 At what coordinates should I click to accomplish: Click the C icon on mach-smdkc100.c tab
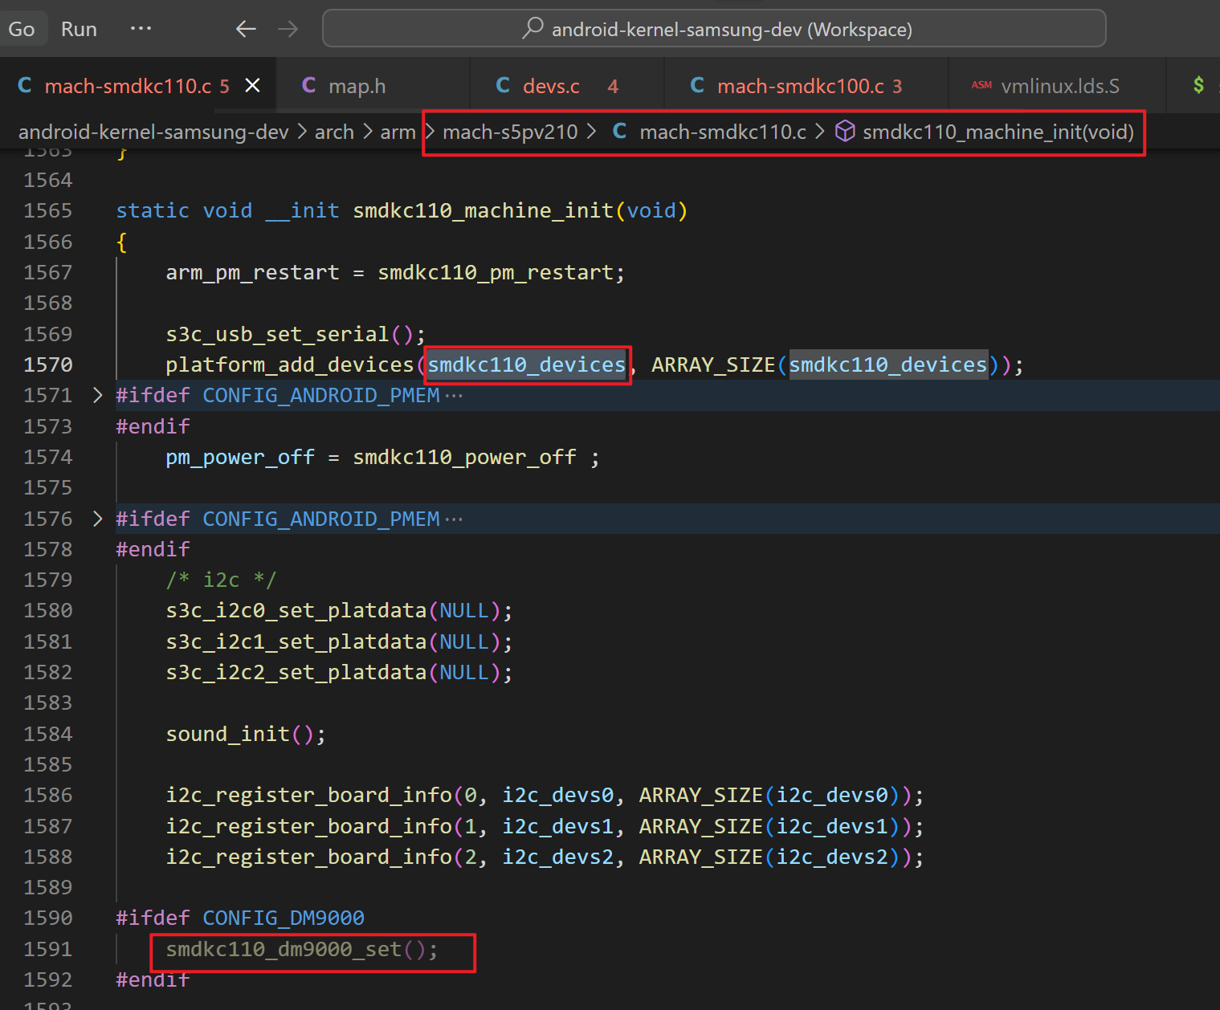[697, 85]
